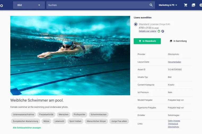This screenshot has width=202, height=134.
Task: Add image with In Warenkorb button
Action: tap(147, 41)
